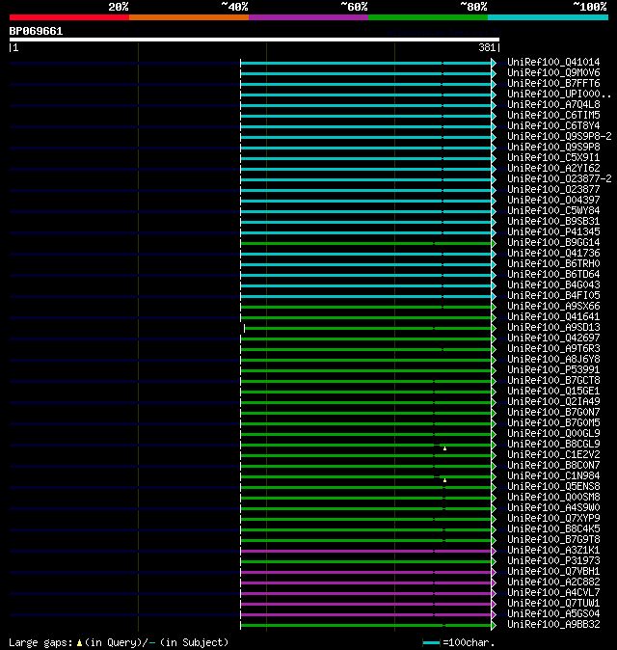The height and width of the screenshot is (650, 617).
Task: Click the BP069661 query name
Action: pyautogui.click(x=36, y=31)
